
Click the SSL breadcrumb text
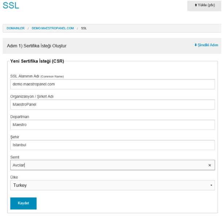click(x=84, y=28)
